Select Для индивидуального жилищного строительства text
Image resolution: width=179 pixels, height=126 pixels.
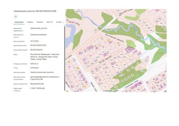(x=45, y=78)
